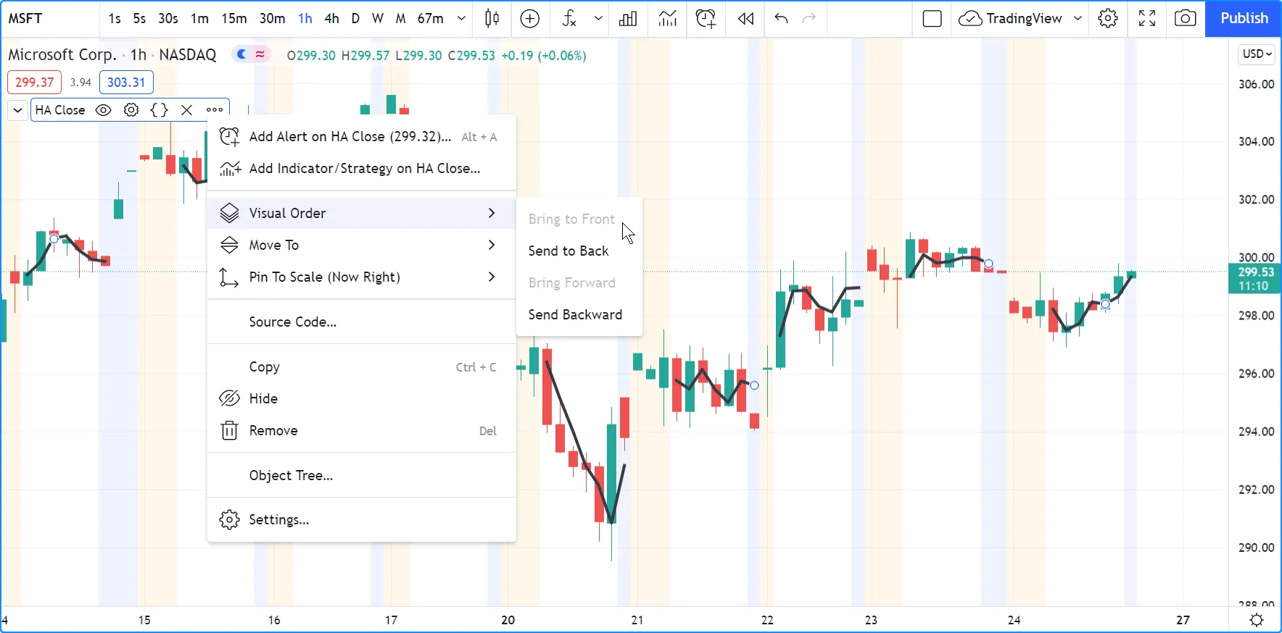The height and width of the screenshot is (633, 1282).
Task: Switch to the 4h timeframe
Action: (x=331, y=19)
